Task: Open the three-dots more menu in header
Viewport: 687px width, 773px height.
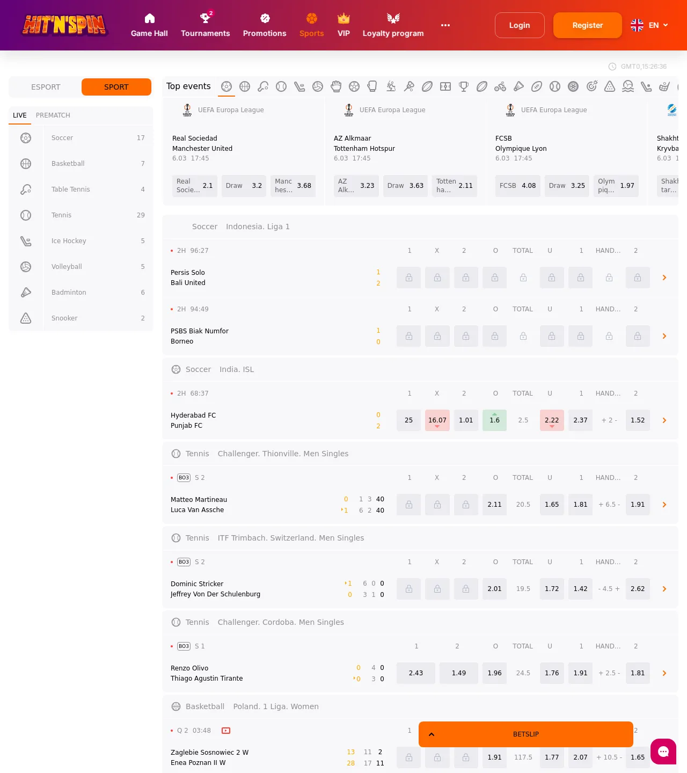Action: [x=445, y=25]
